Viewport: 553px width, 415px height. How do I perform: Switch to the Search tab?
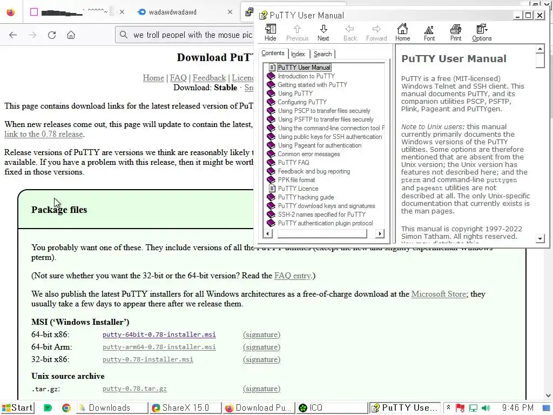[x=322, y=54]
